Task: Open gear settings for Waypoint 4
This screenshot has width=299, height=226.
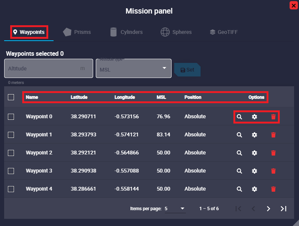Action: (255, 189)
